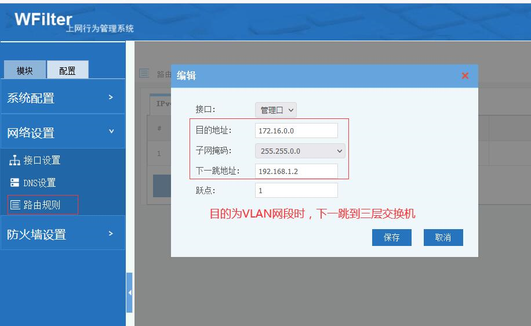Switch to the 配置 tab
The image size is (531, 326).
tap(67, 71)
